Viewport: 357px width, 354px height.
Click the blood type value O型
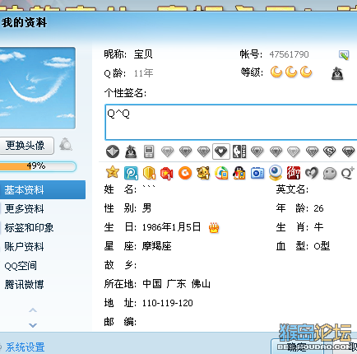click(x=322, y=246)
